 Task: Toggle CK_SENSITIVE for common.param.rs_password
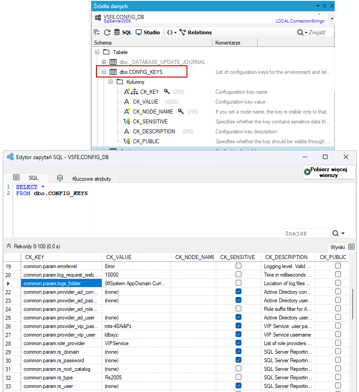click(x=238, y=360)
